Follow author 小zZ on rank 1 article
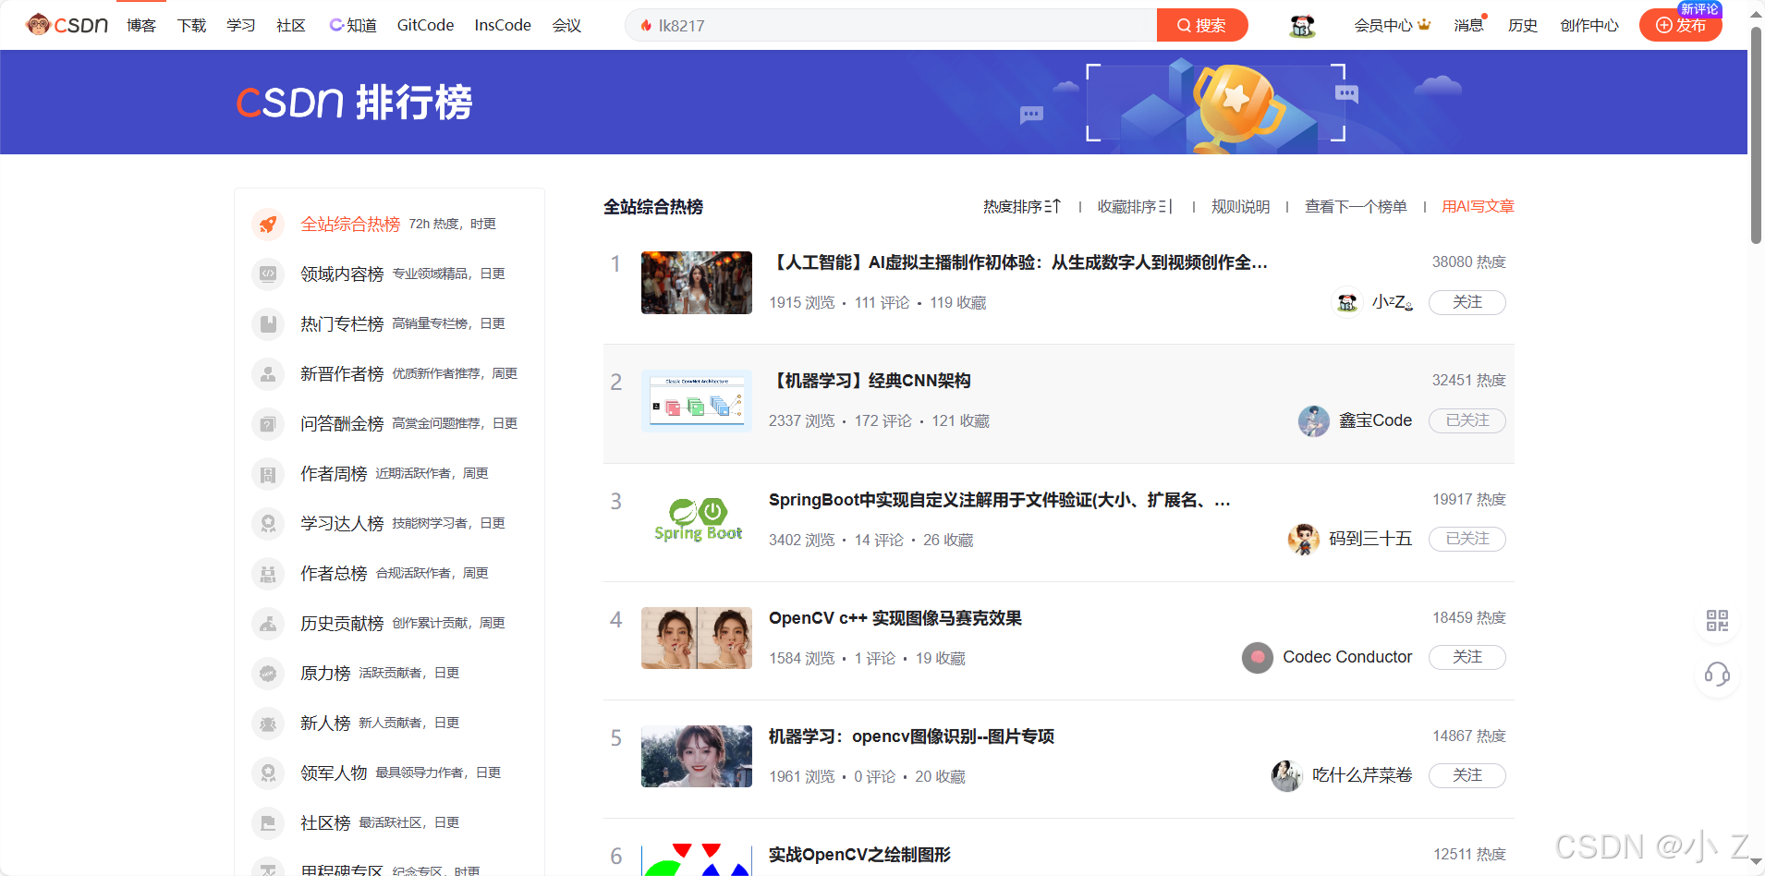The image size is (1765, 876). tap(1467, 302)
